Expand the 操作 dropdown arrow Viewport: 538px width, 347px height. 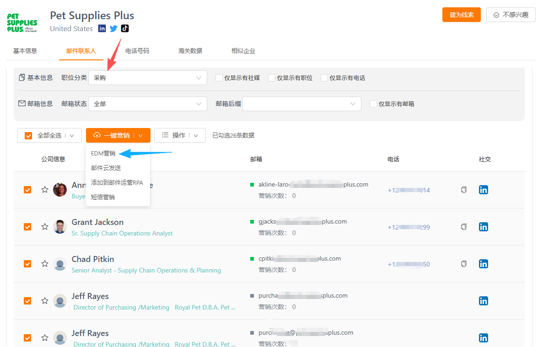tap(196, 135)
